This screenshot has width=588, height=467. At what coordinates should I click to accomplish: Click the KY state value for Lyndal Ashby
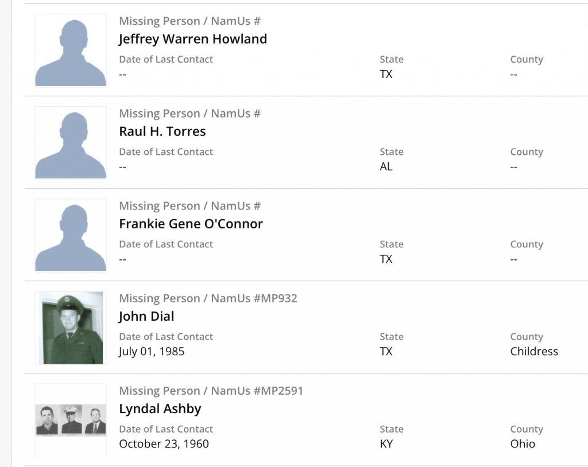(386, 443)
